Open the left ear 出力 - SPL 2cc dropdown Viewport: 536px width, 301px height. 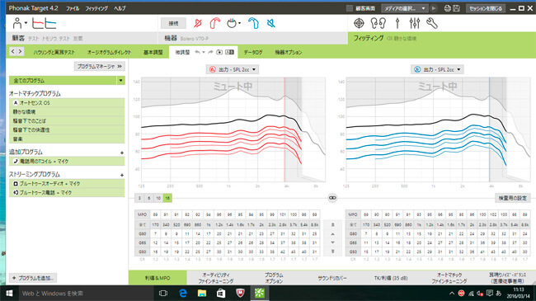point(437,69)
